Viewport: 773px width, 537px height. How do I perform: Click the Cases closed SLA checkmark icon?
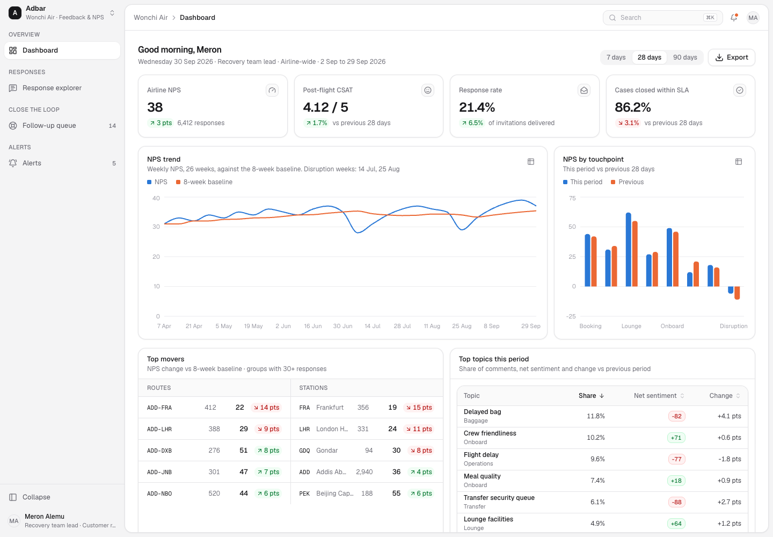740,90
